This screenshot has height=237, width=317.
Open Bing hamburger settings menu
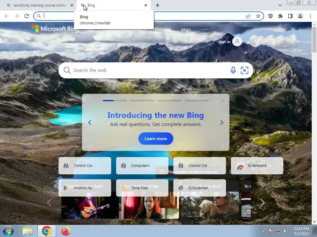tap(272, 42)
